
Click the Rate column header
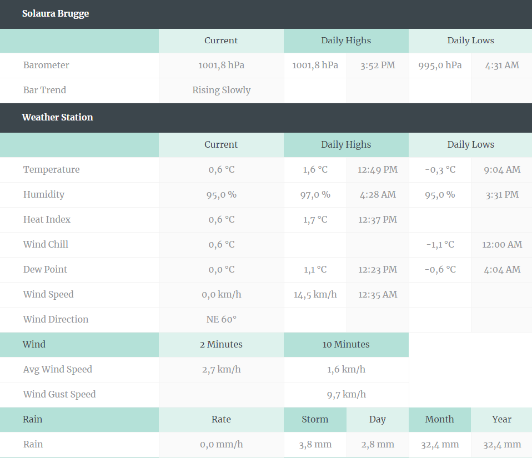pos(221,420)
